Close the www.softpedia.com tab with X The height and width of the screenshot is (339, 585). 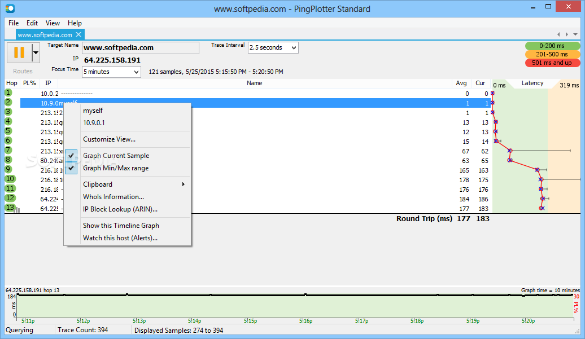(x=78, y=34)
